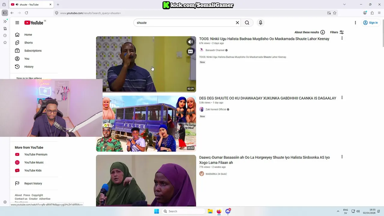Open sidebar settings gear icon
Screen dimensions: 384x216
point(5,202)
